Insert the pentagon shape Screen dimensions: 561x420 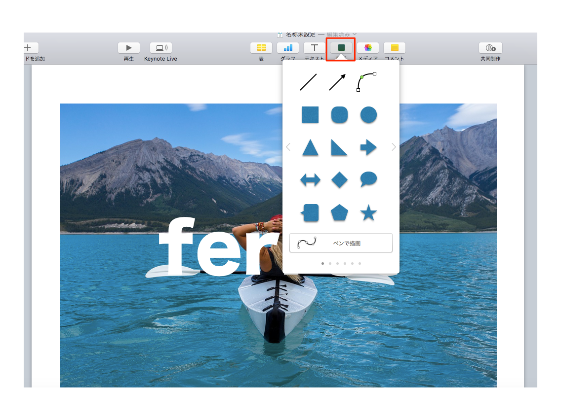tap(339, 212)
